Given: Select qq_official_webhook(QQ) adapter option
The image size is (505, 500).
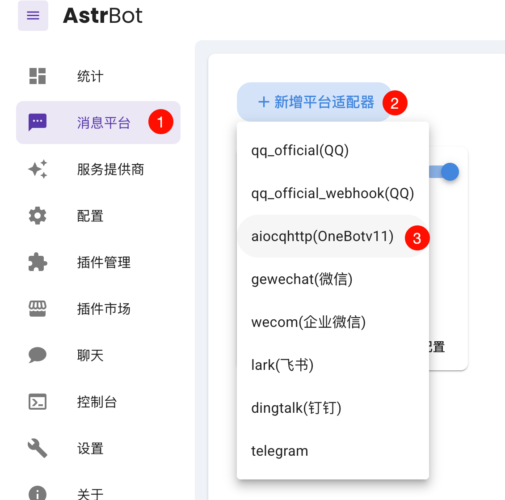Looking at the screenshot, I should 332,193.
